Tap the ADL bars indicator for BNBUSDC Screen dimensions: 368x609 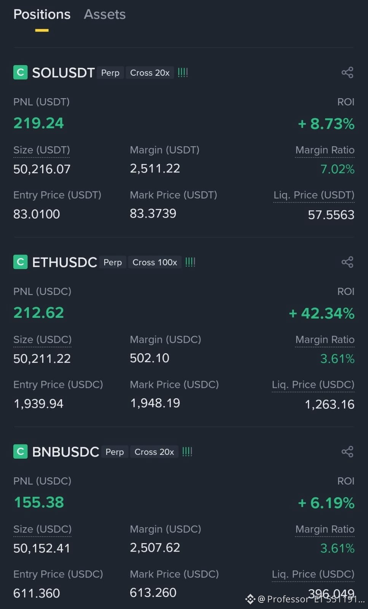[187, 451]
